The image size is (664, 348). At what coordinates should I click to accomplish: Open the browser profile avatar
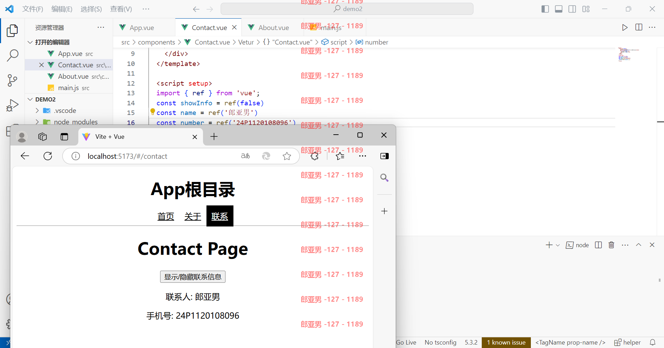[x=22, y=137]
